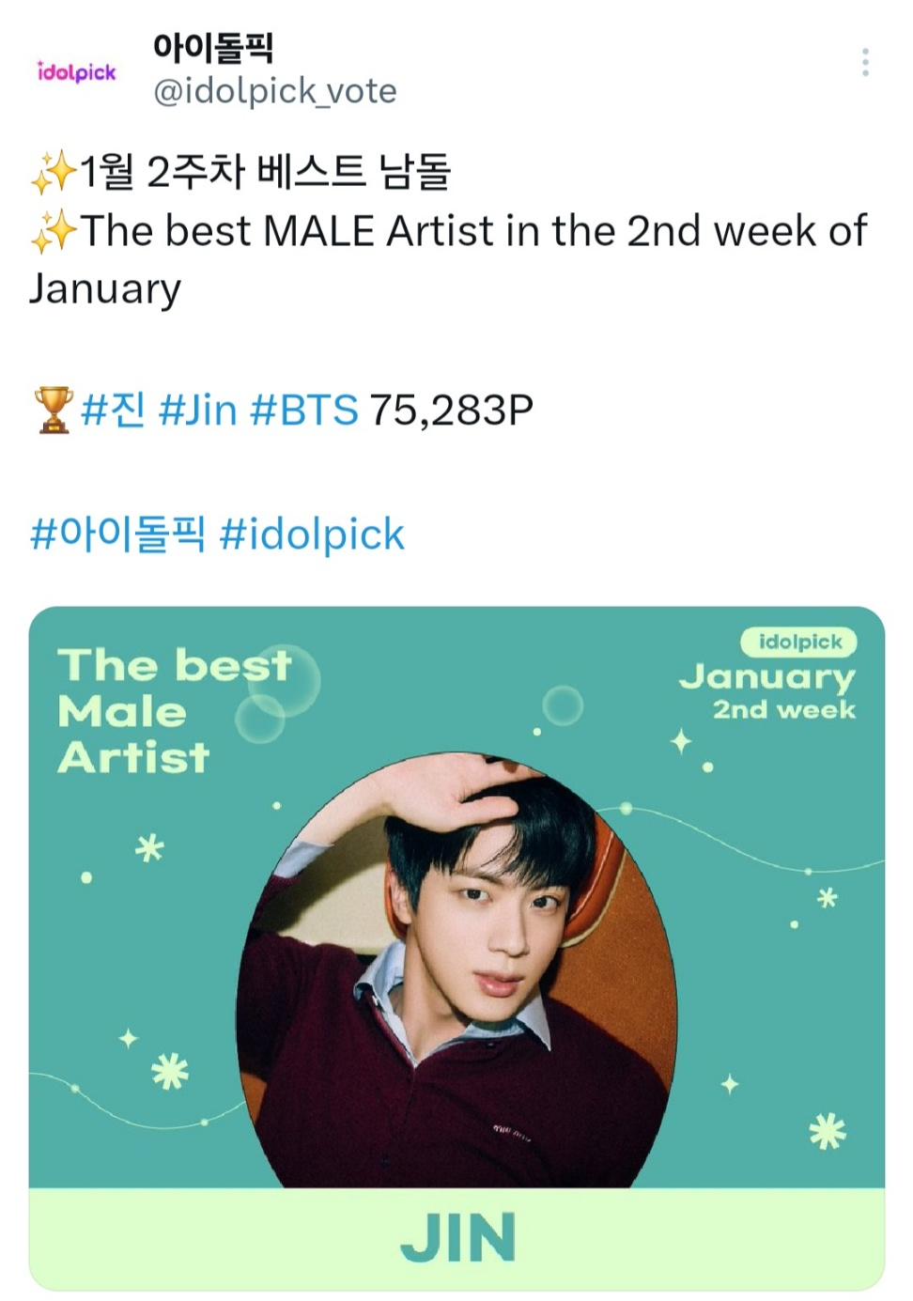The width and height of the screenshot is (913, 1301).
Task: Select the #아이돌픽 hashtag
Action: pyautogui.click(x=117, y=534)
